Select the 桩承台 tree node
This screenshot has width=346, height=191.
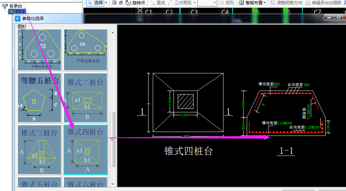15,6
